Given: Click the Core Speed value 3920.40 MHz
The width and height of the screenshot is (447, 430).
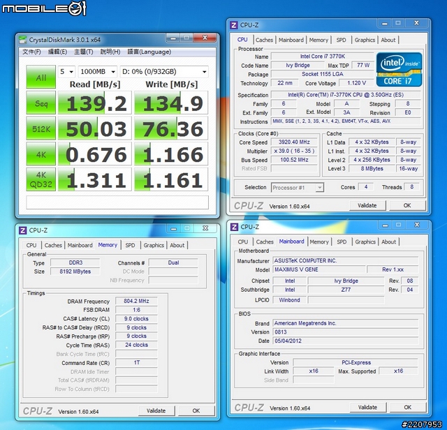Looking at the screenshot, I should 294,142.
